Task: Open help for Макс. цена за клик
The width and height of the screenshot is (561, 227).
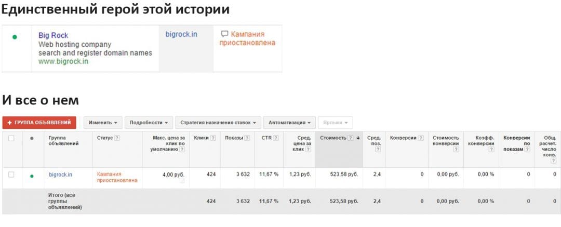Action: pyautogui.click(x=182, y=149)
